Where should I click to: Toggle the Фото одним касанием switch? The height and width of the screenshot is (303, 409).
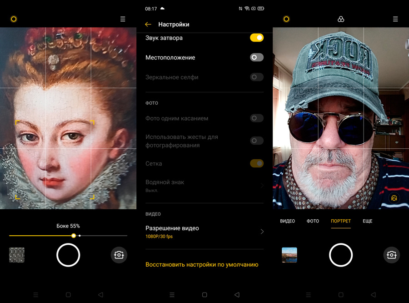257,118
